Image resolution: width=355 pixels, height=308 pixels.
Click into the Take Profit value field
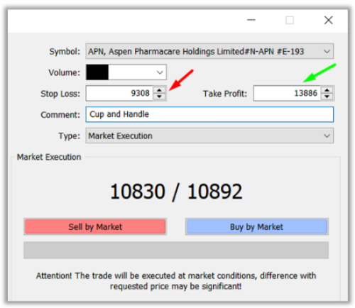click(x=287, y=93)
